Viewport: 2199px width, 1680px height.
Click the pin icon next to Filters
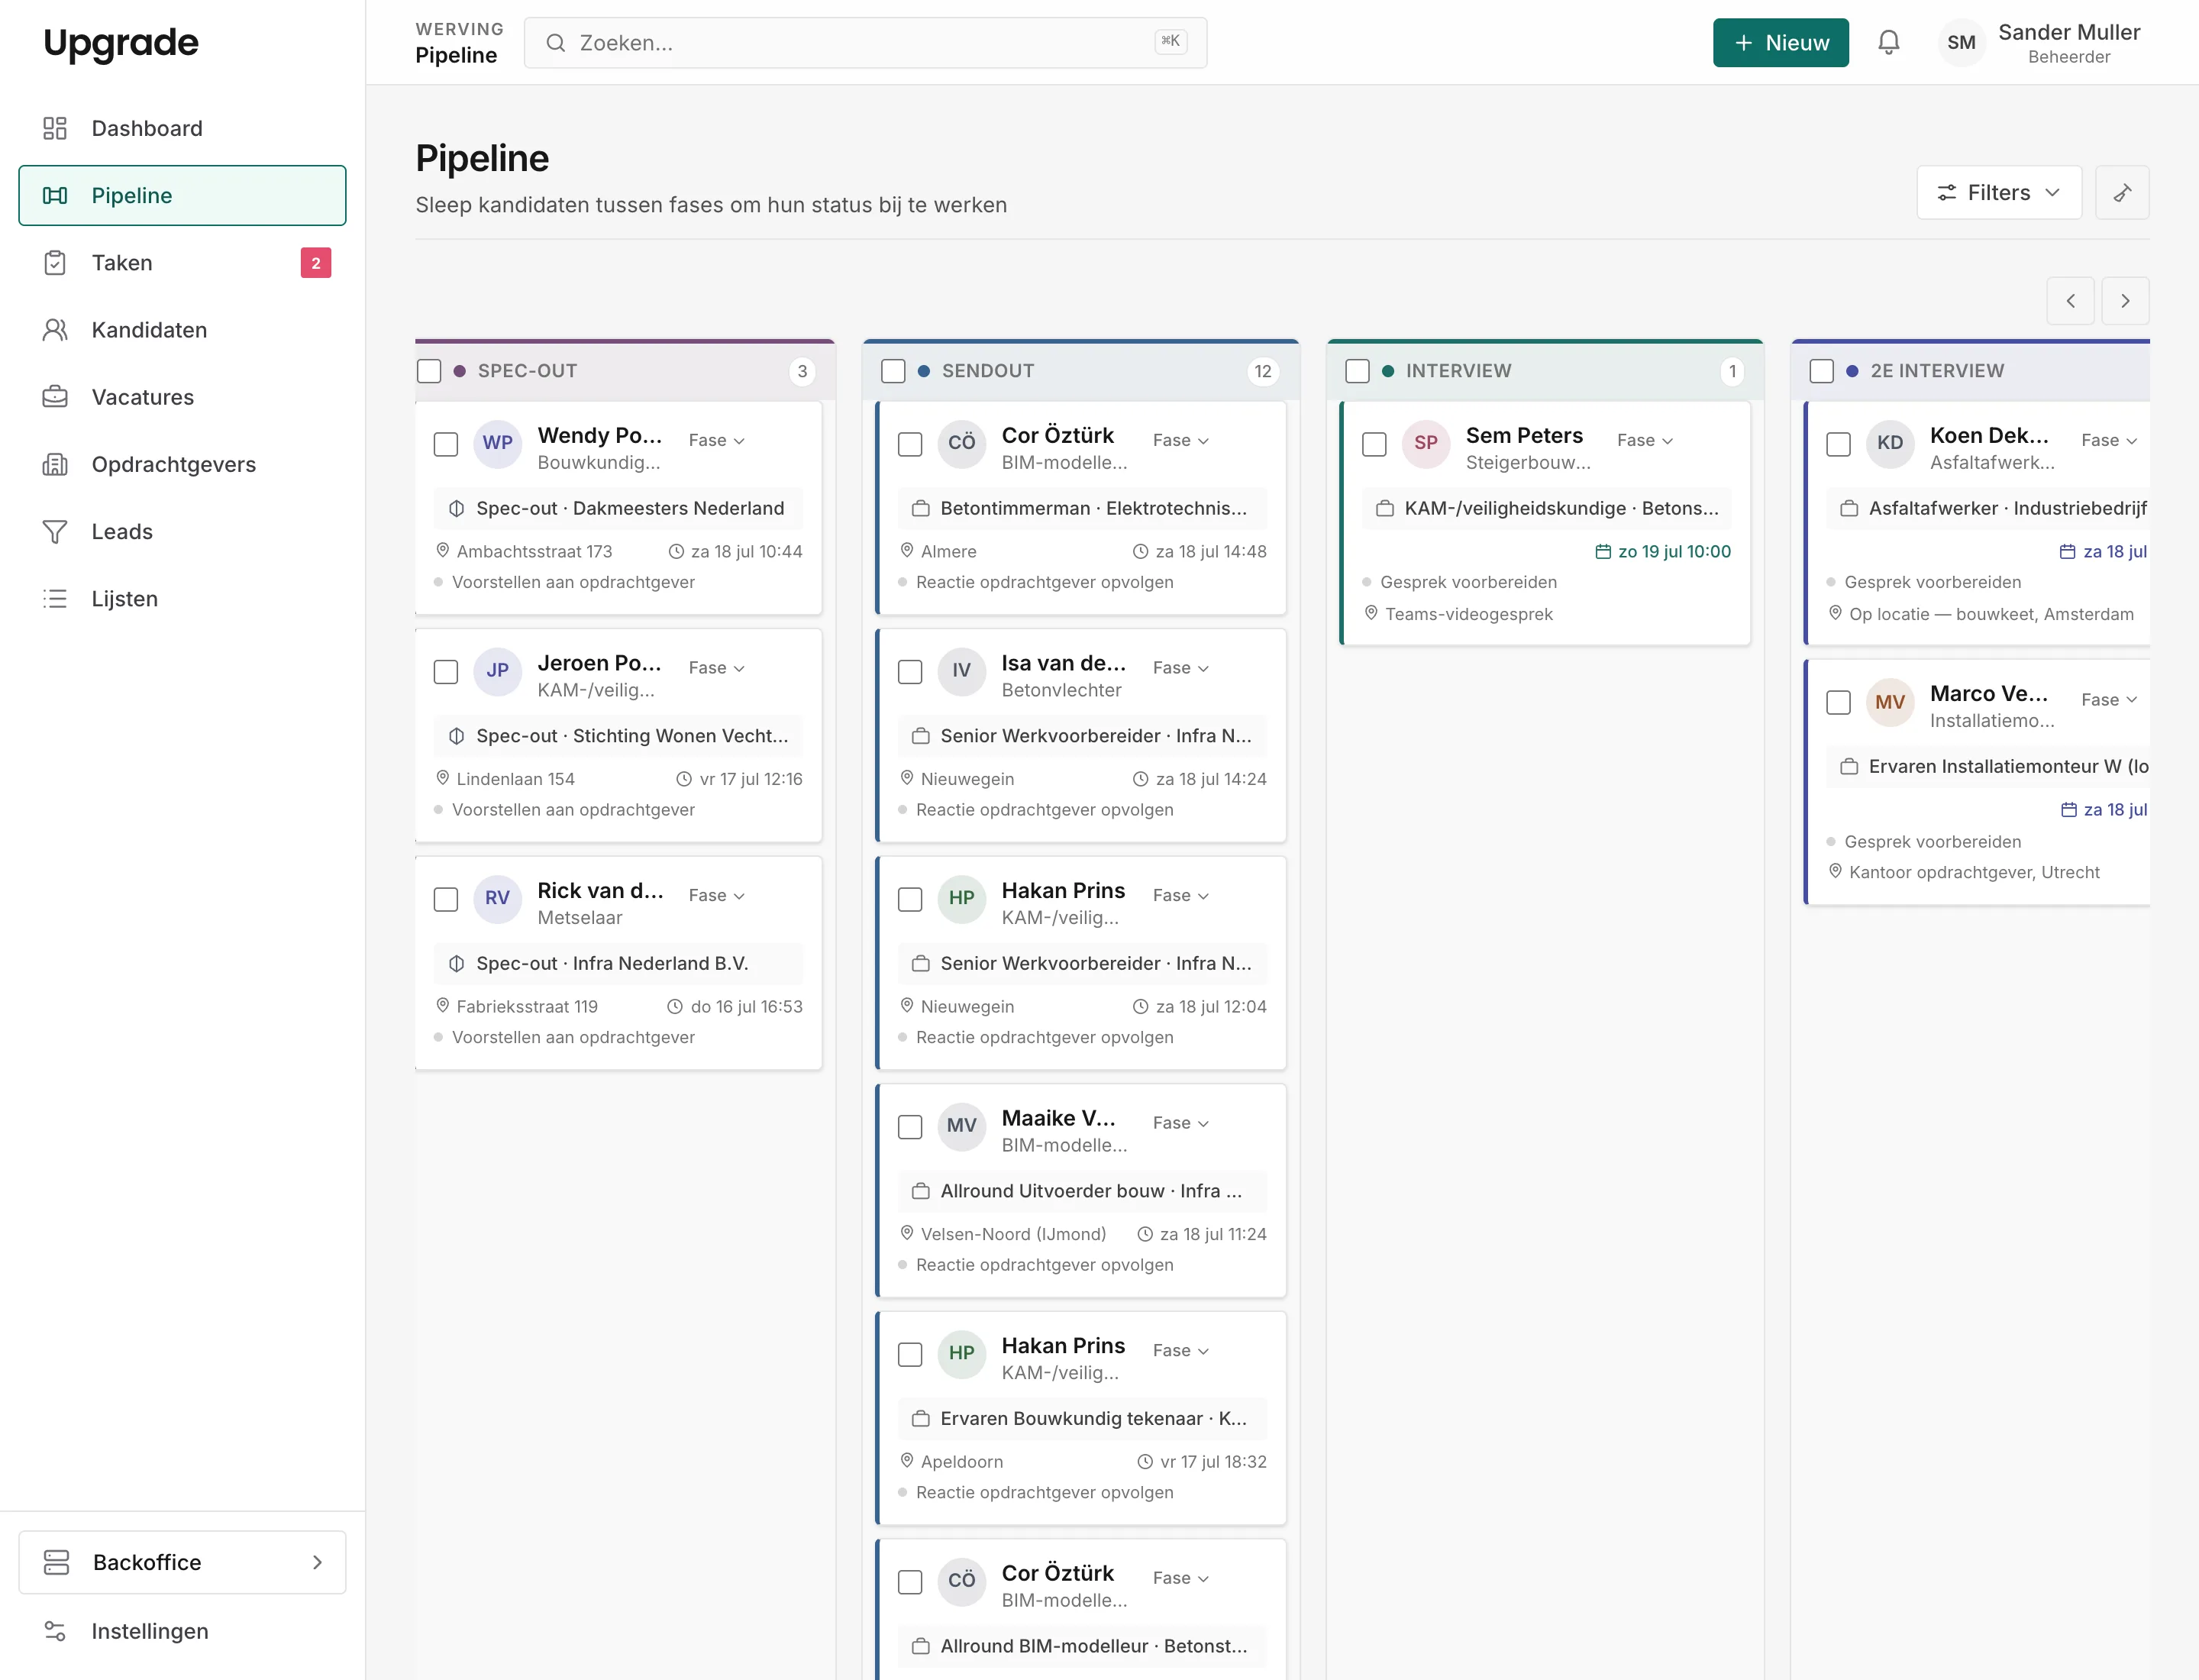coord(2122,193)
